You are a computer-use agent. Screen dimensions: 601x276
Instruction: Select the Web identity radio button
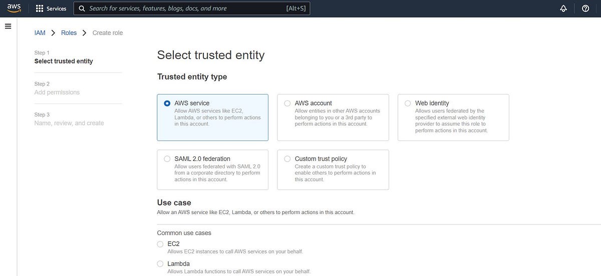[x=408, y=103]
